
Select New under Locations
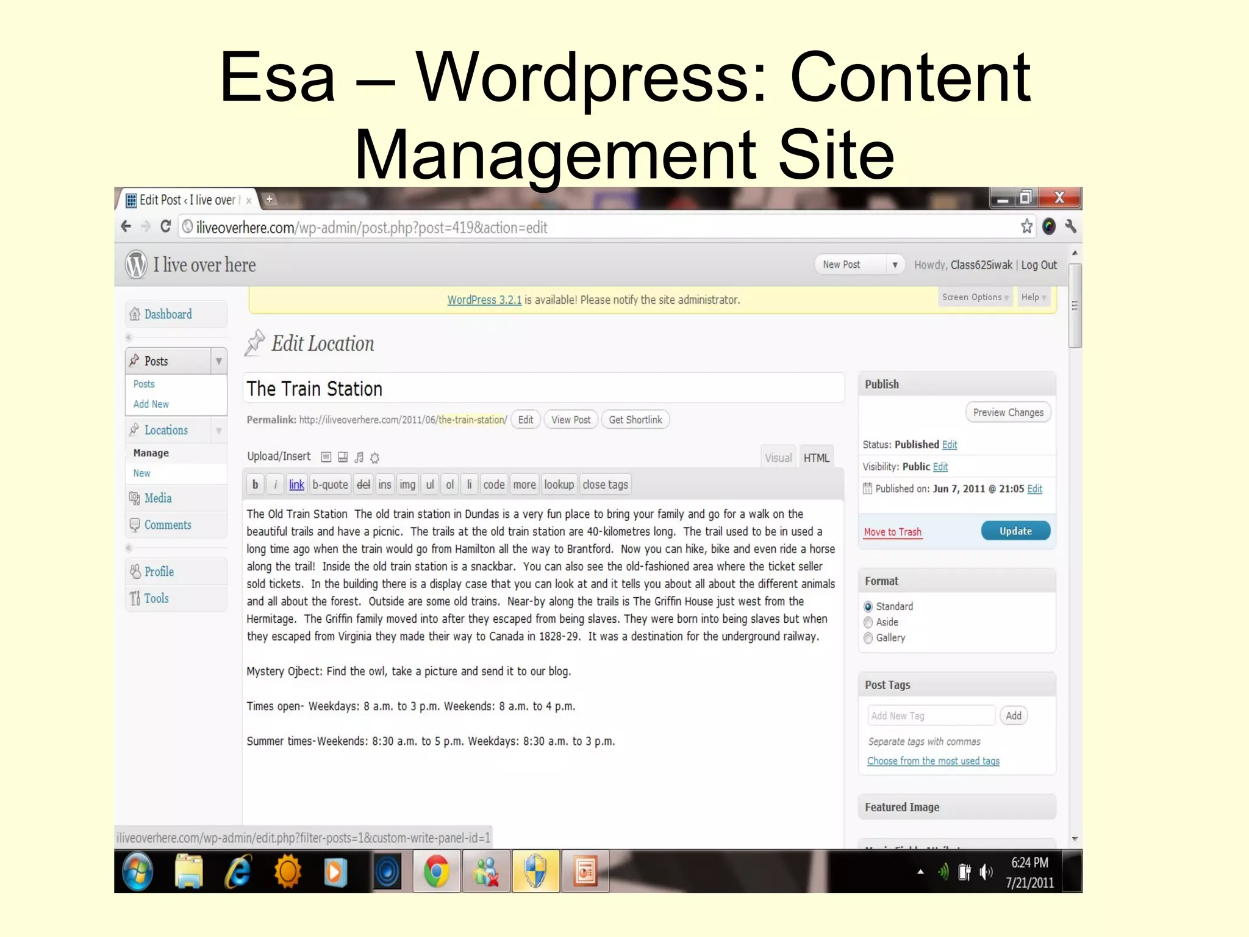coord(141,473)
